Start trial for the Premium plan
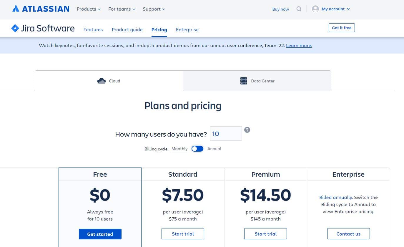404x247 pixels. [x=265, y=234]
